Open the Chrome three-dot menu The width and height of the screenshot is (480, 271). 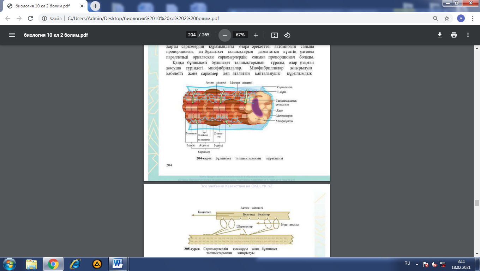tap(472, 18)
